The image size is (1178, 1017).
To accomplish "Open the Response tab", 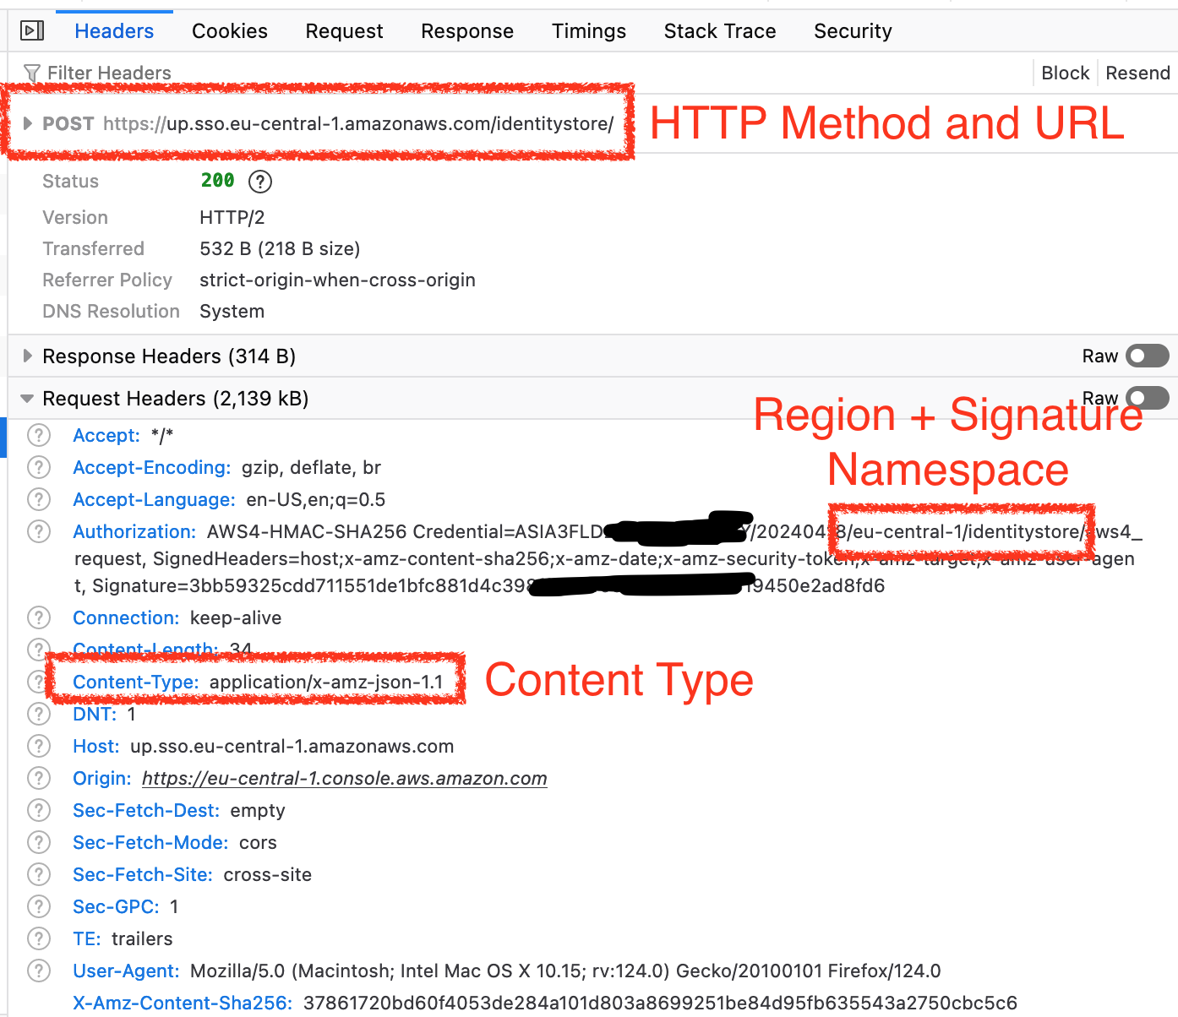I will pos(467,31).
